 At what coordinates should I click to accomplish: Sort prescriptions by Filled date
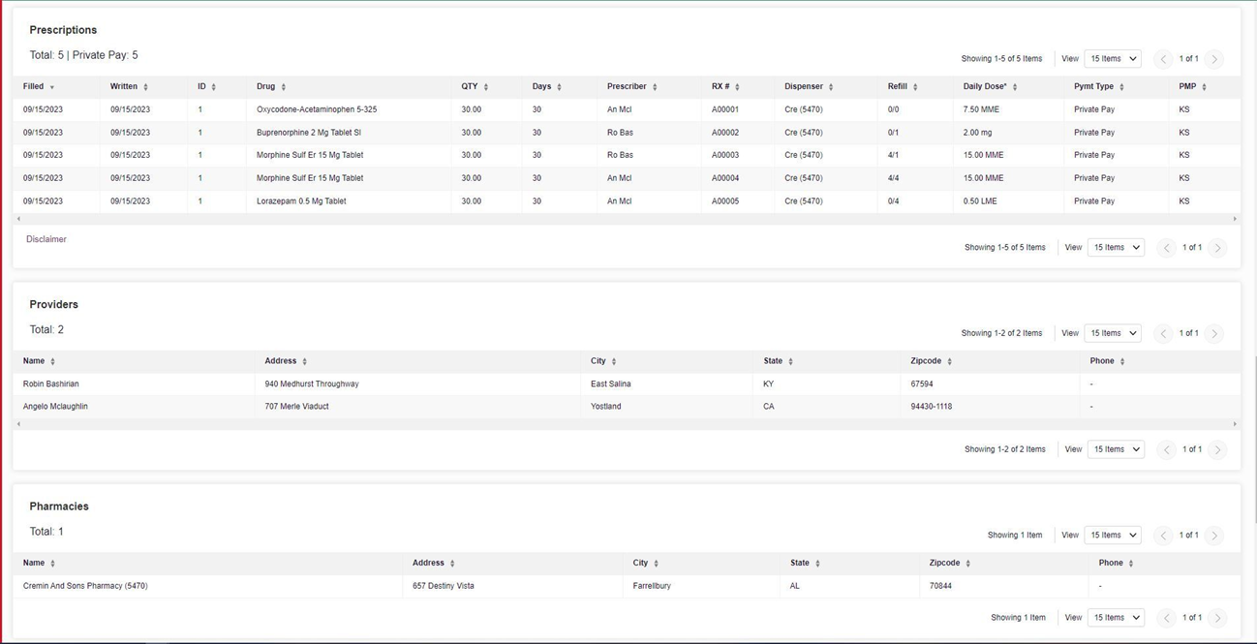[x=39, y=87]
